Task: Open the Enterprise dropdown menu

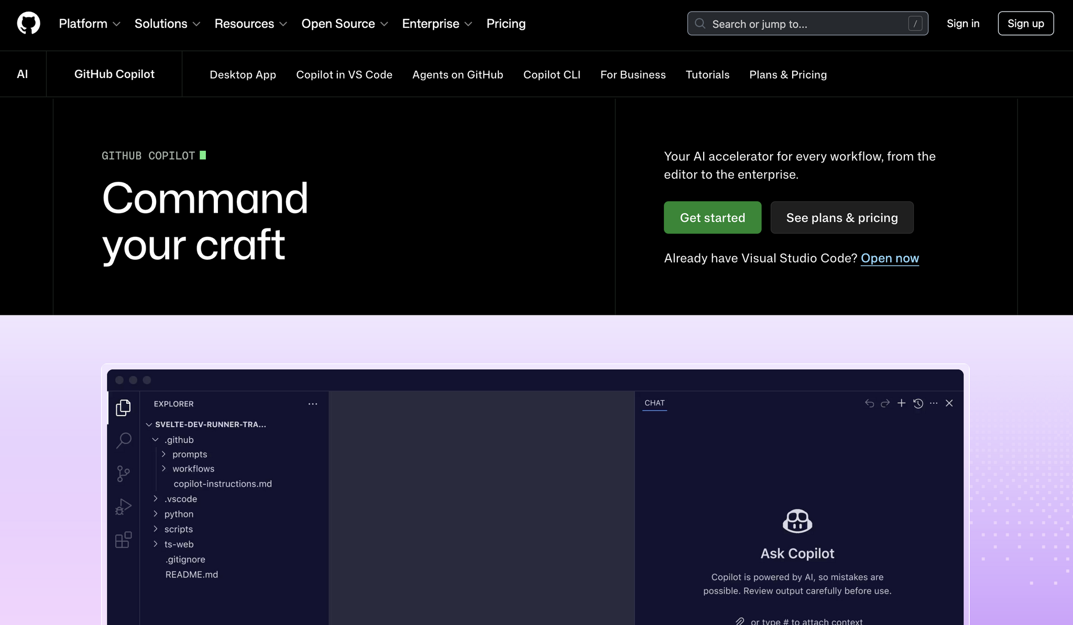Action: 437,24
